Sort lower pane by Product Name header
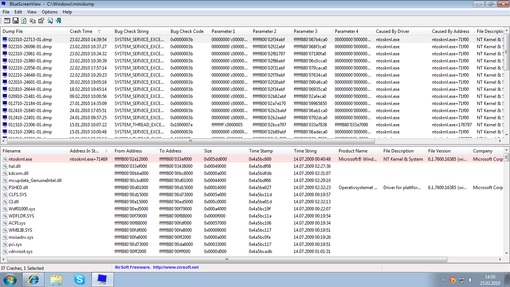Screen dimensions: 510x287 click(x=358, y=151)
